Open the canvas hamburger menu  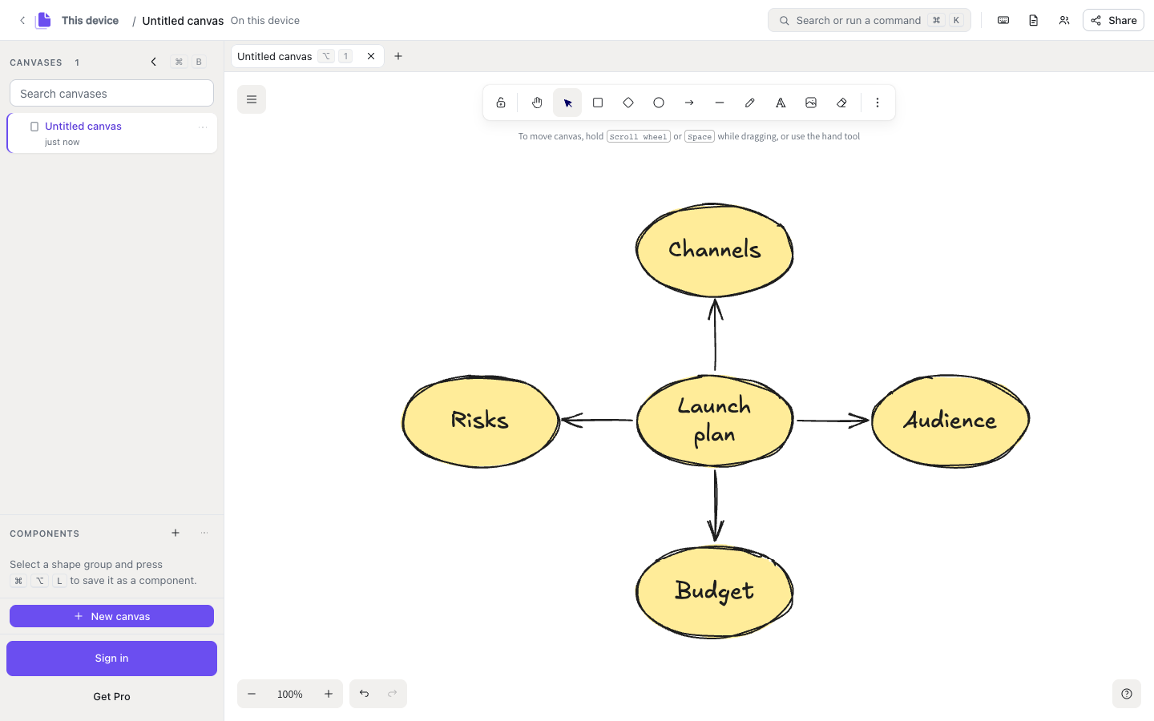click(x=252, y=99)
